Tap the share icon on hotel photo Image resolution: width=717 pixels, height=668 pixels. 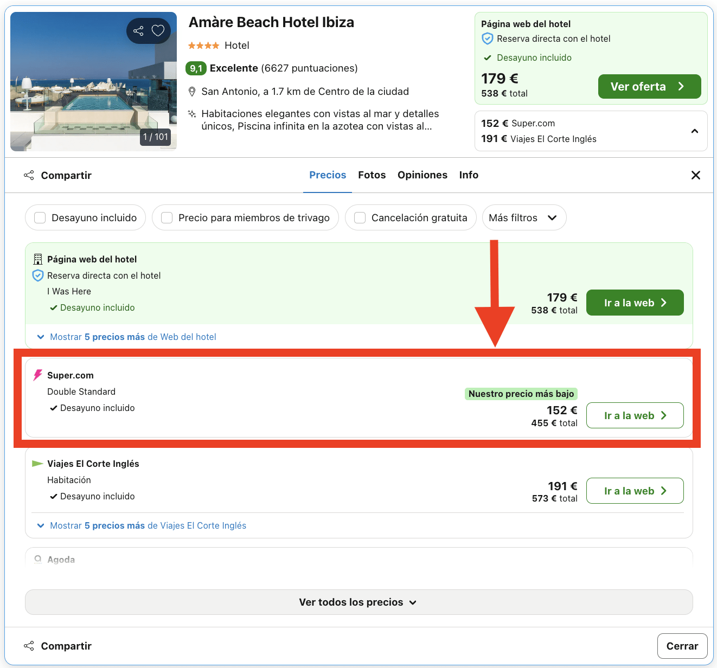[138, 31]
